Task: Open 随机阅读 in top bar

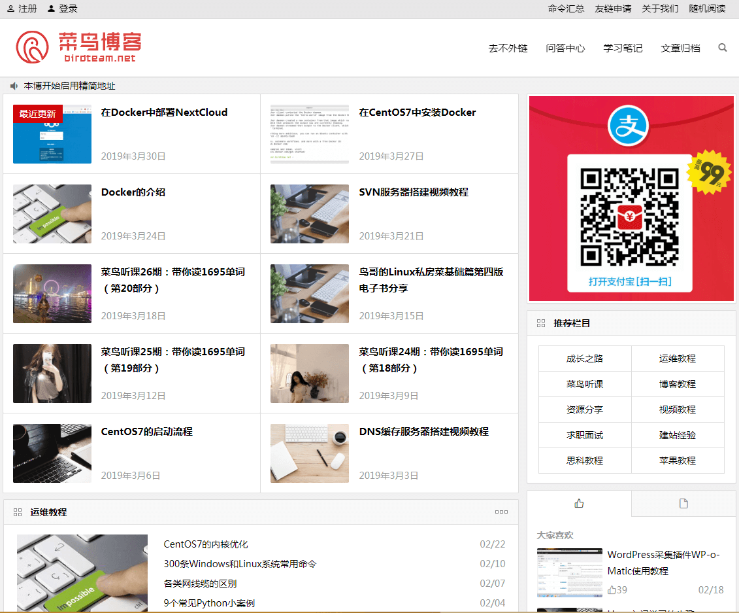Action: coord(707,9)
